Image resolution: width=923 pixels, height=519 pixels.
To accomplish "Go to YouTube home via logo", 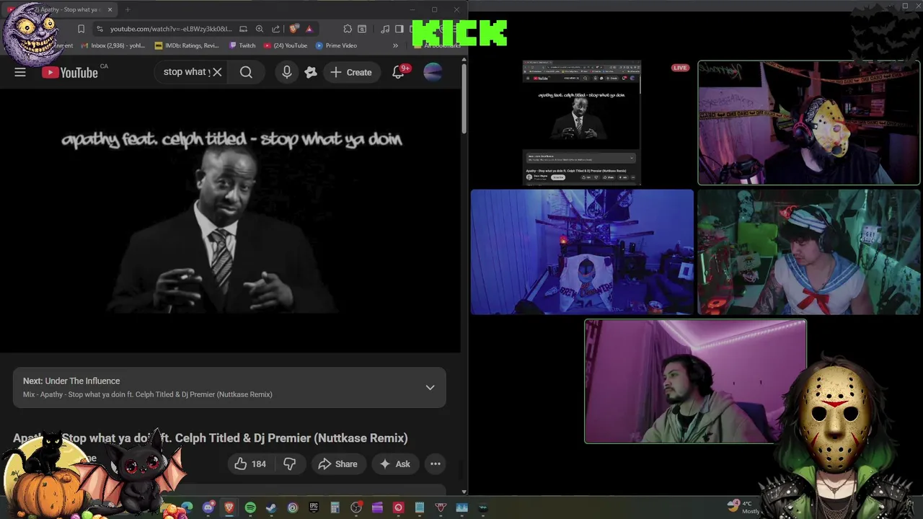I will [x=69, y=72].
